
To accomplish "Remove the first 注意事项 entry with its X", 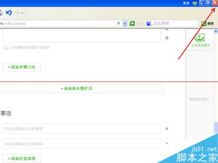I will point(167,129).
